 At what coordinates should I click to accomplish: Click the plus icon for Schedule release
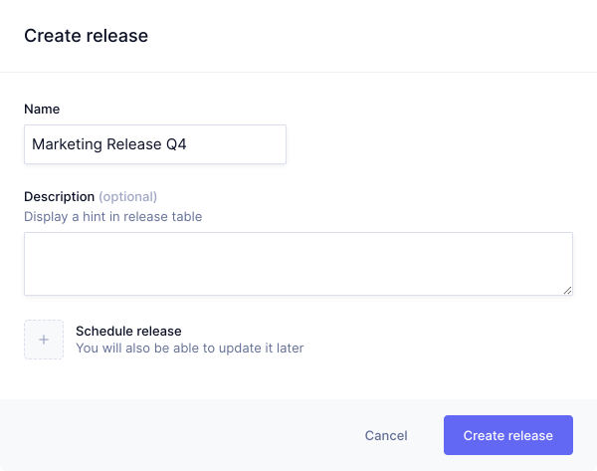coord(44,340)
